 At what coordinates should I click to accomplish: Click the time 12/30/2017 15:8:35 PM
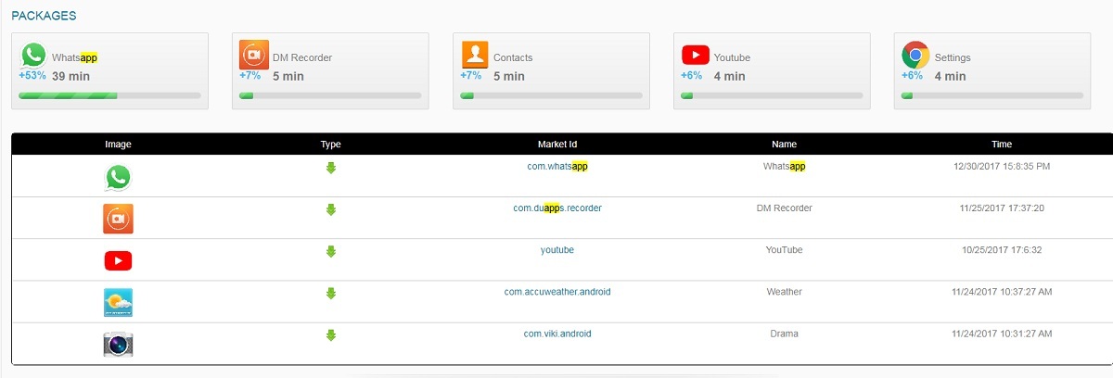pos(1002,166)
